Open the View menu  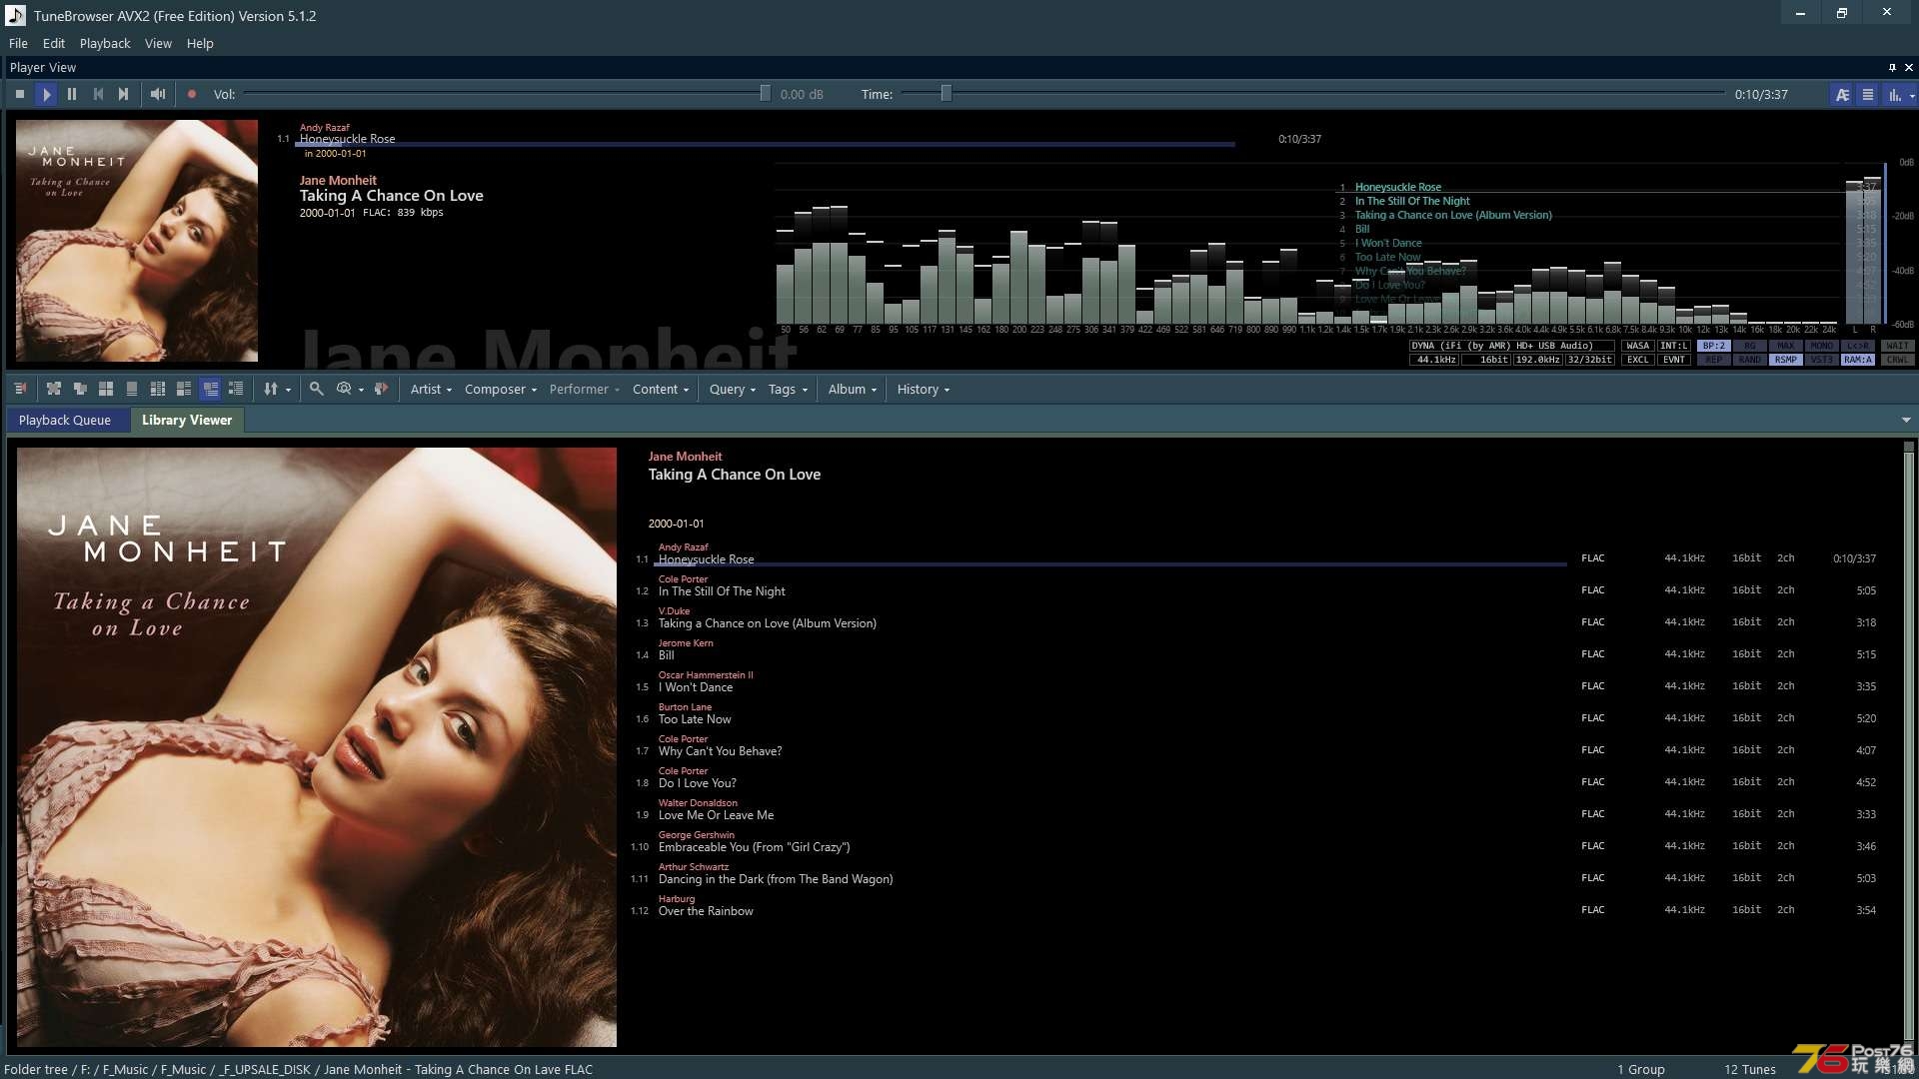pos(158,44)
